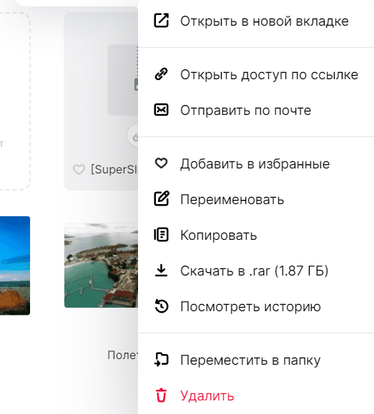
Task: Click the envelope mail icon
Action: tap(161, 110)
